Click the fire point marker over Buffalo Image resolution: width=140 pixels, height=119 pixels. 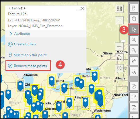[95, 77]
